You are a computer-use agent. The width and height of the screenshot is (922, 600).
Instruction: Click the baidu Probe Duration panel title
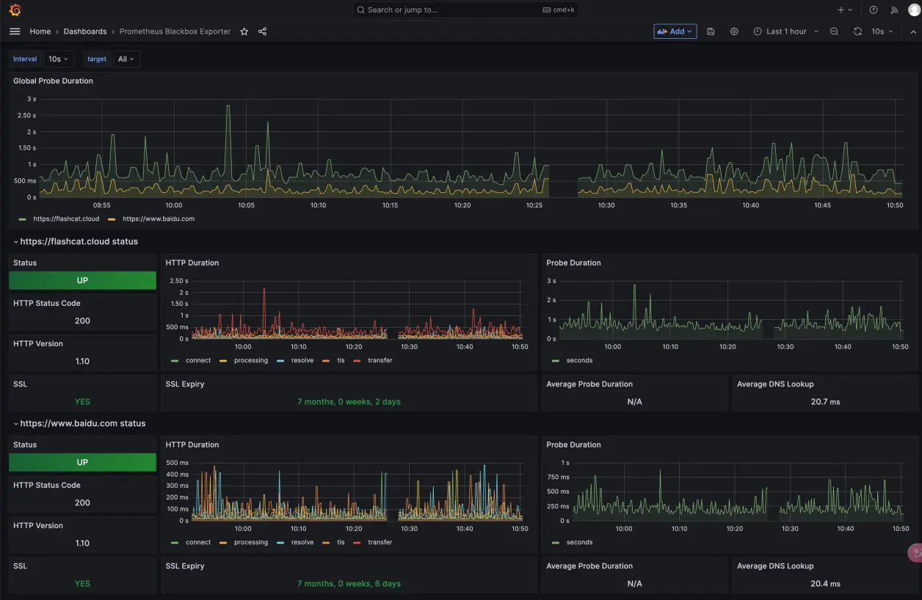pyautogui.click(x=573, y=444)
